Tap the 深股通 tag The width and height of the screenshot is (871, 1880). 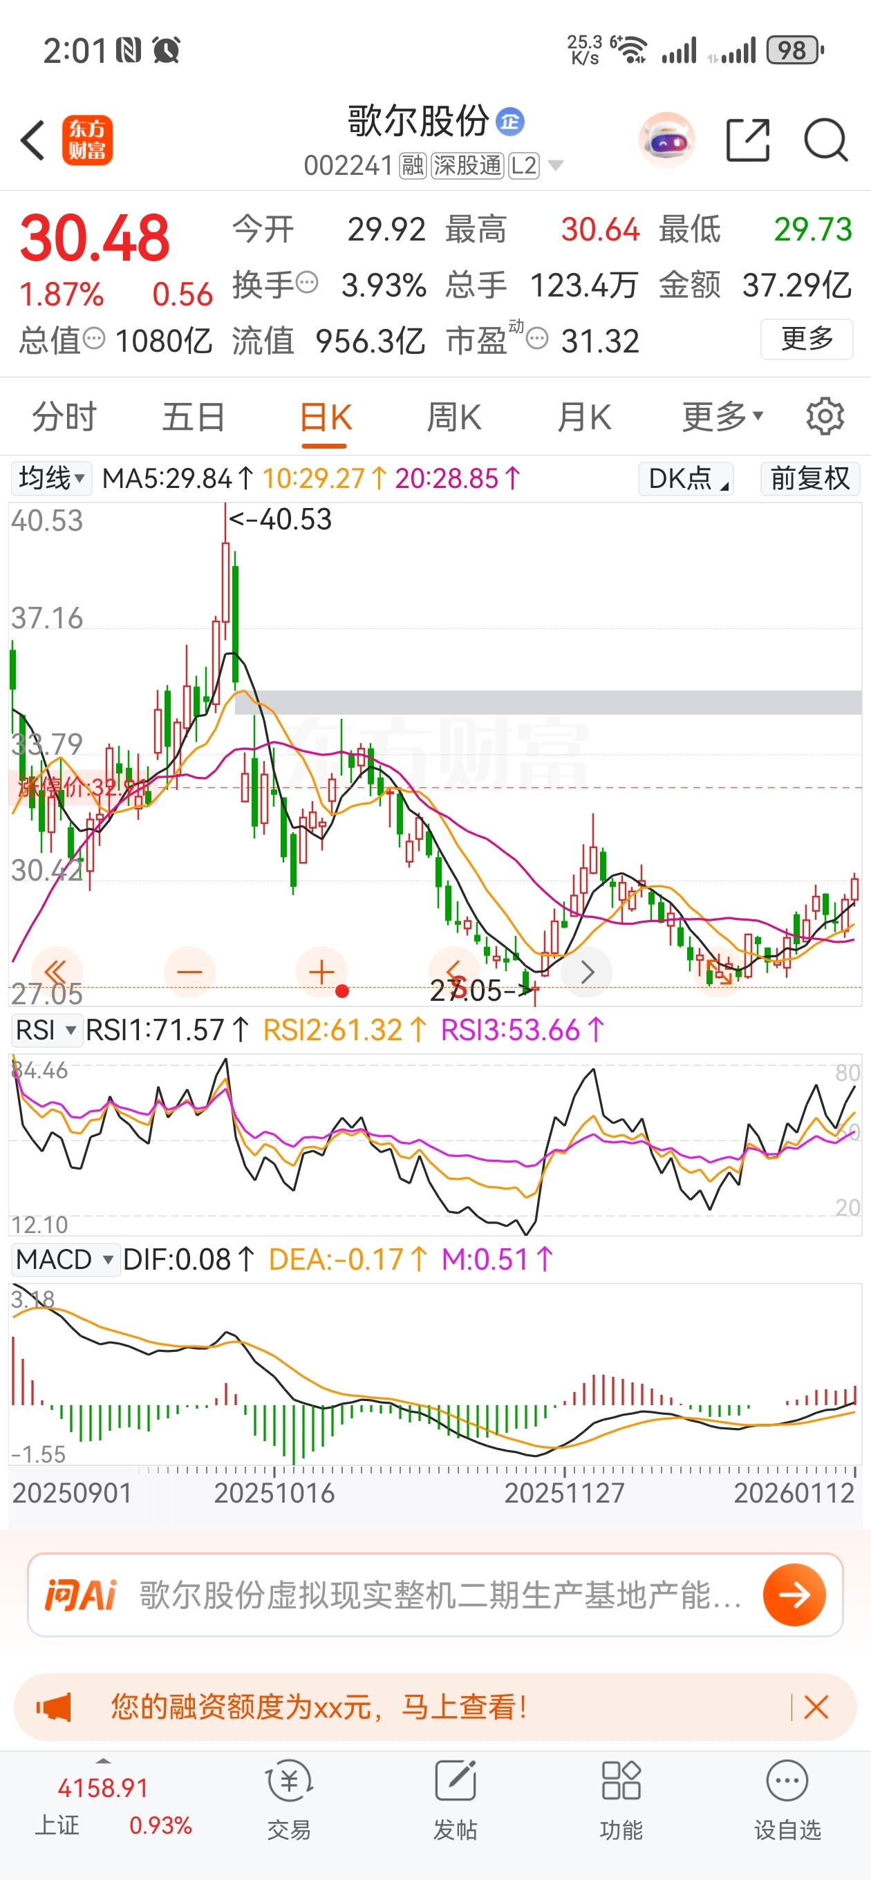(467, 166)
